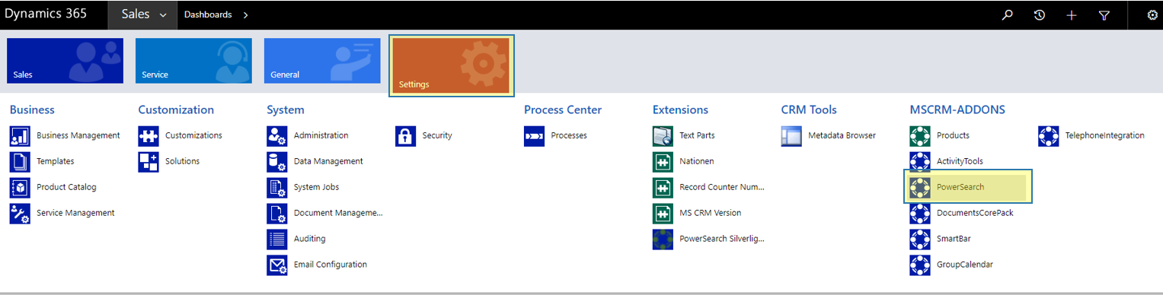Click the Service Management icon
Screen dimensions: 1163x295
[x=20, y=214]
